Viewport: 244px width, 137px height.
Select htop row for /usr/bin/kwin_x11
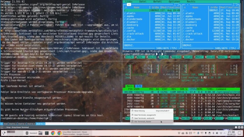point(181,95)
